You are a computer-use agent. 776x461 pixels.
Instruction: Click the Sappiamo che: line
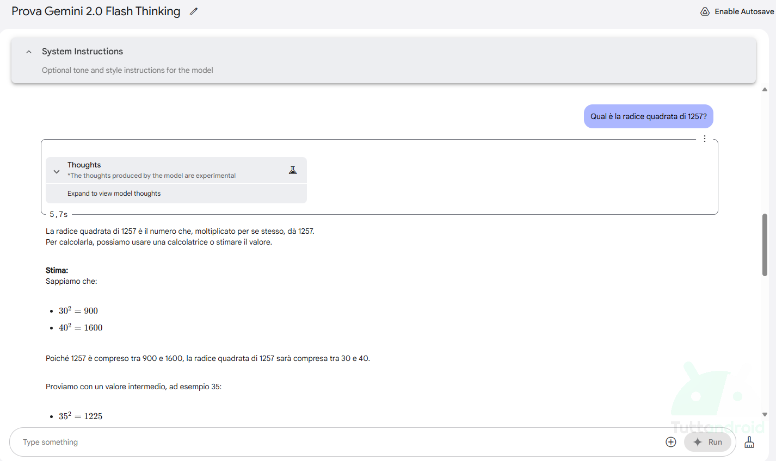click(x=71, y=281)
